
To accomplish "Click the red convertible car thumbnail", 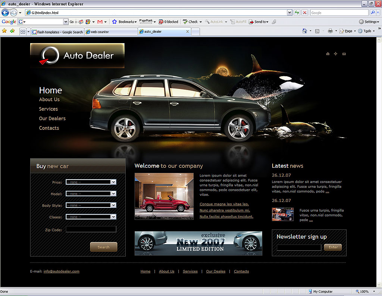I will point(164,196).
